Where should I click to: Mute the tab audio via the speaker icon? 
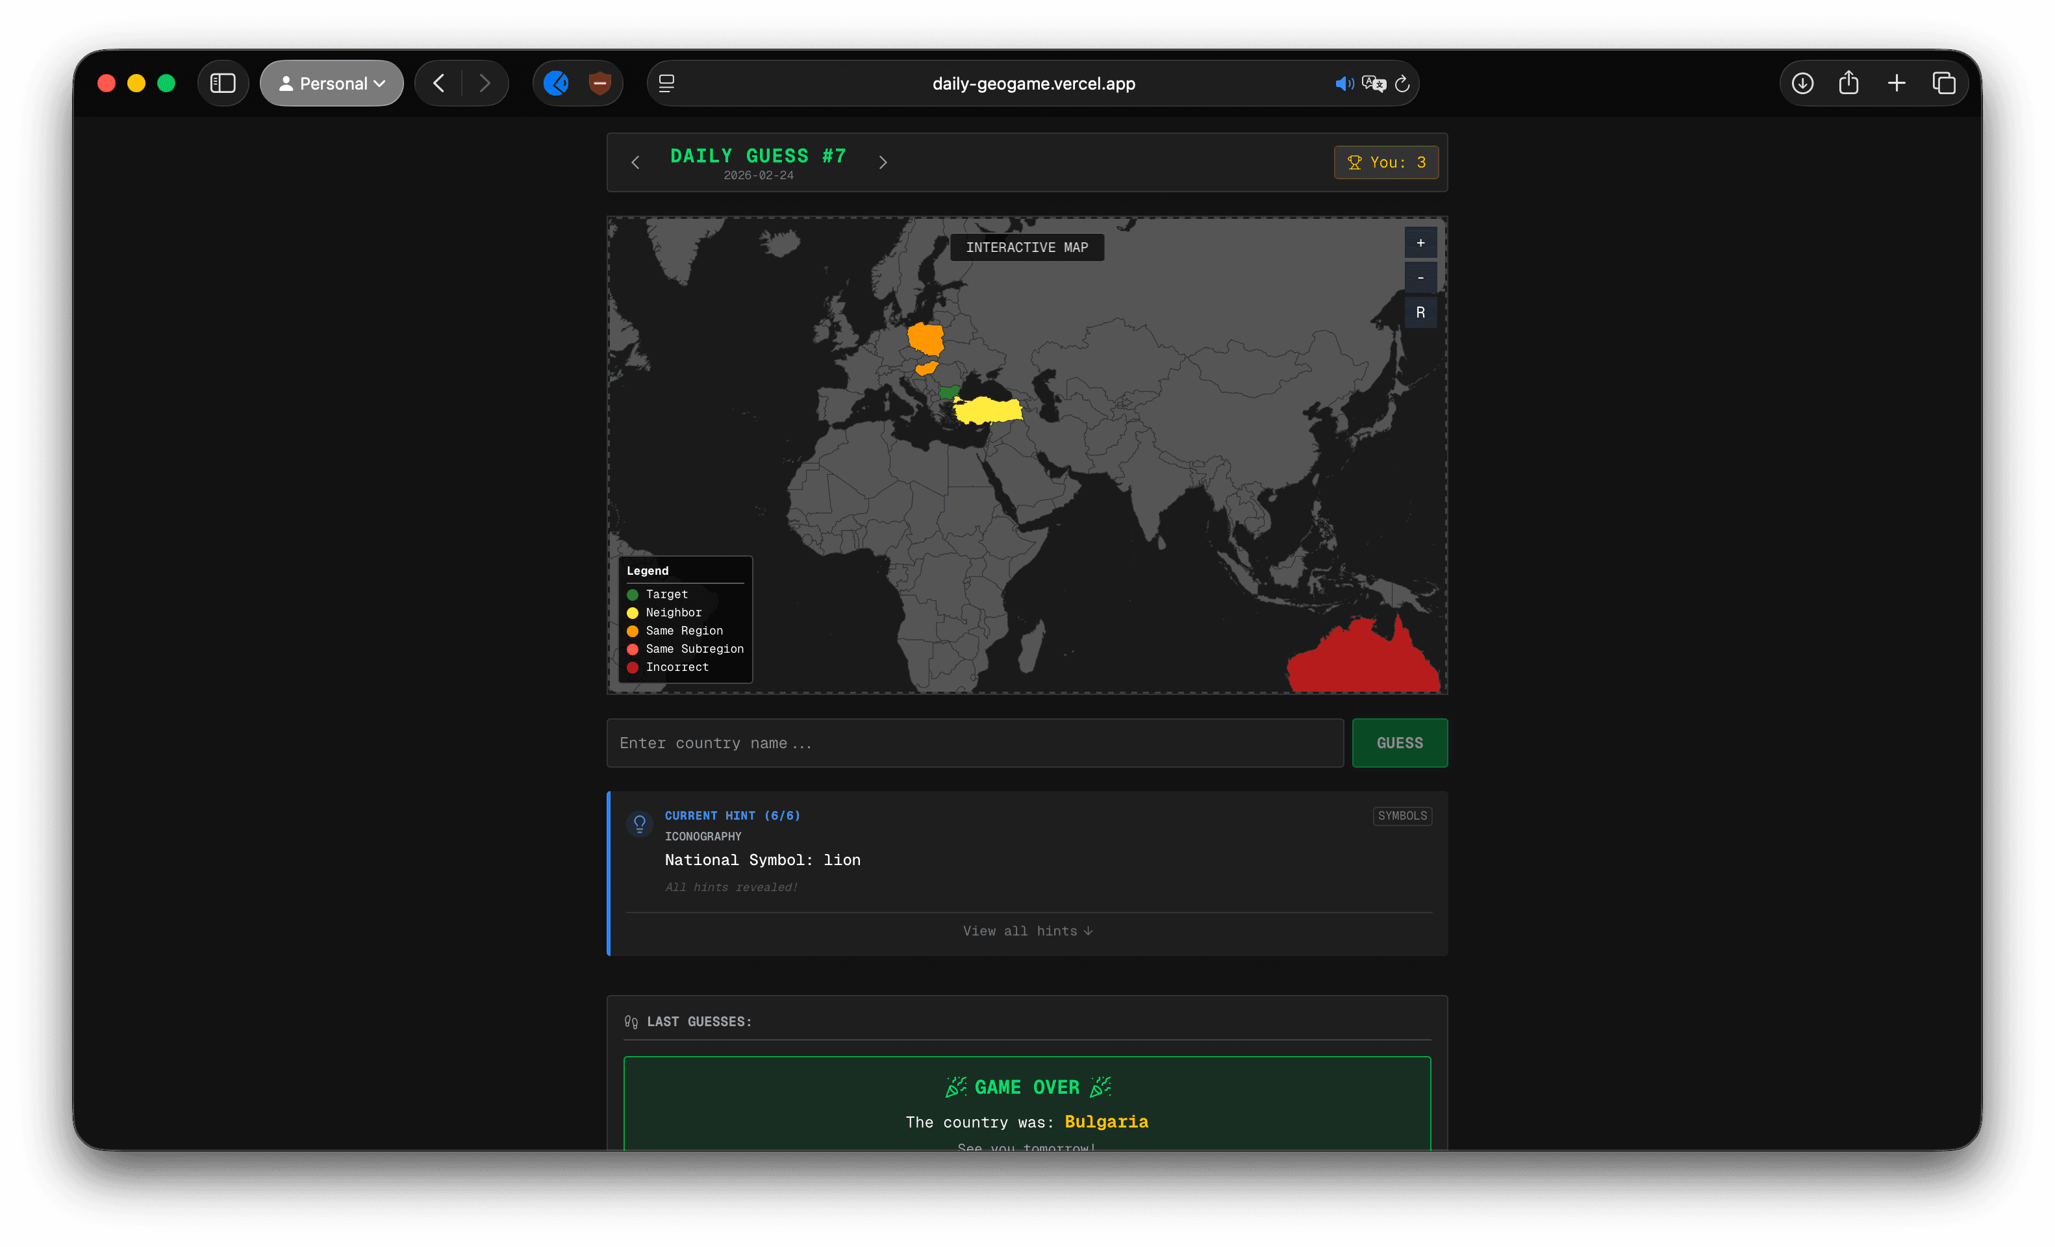coord(1344,83)
